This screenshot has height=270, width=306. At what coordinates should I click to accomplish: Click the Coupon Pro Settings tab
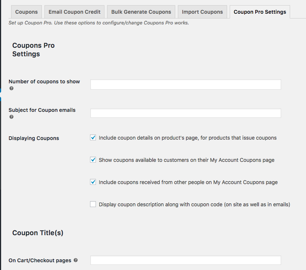click(260, 12)
